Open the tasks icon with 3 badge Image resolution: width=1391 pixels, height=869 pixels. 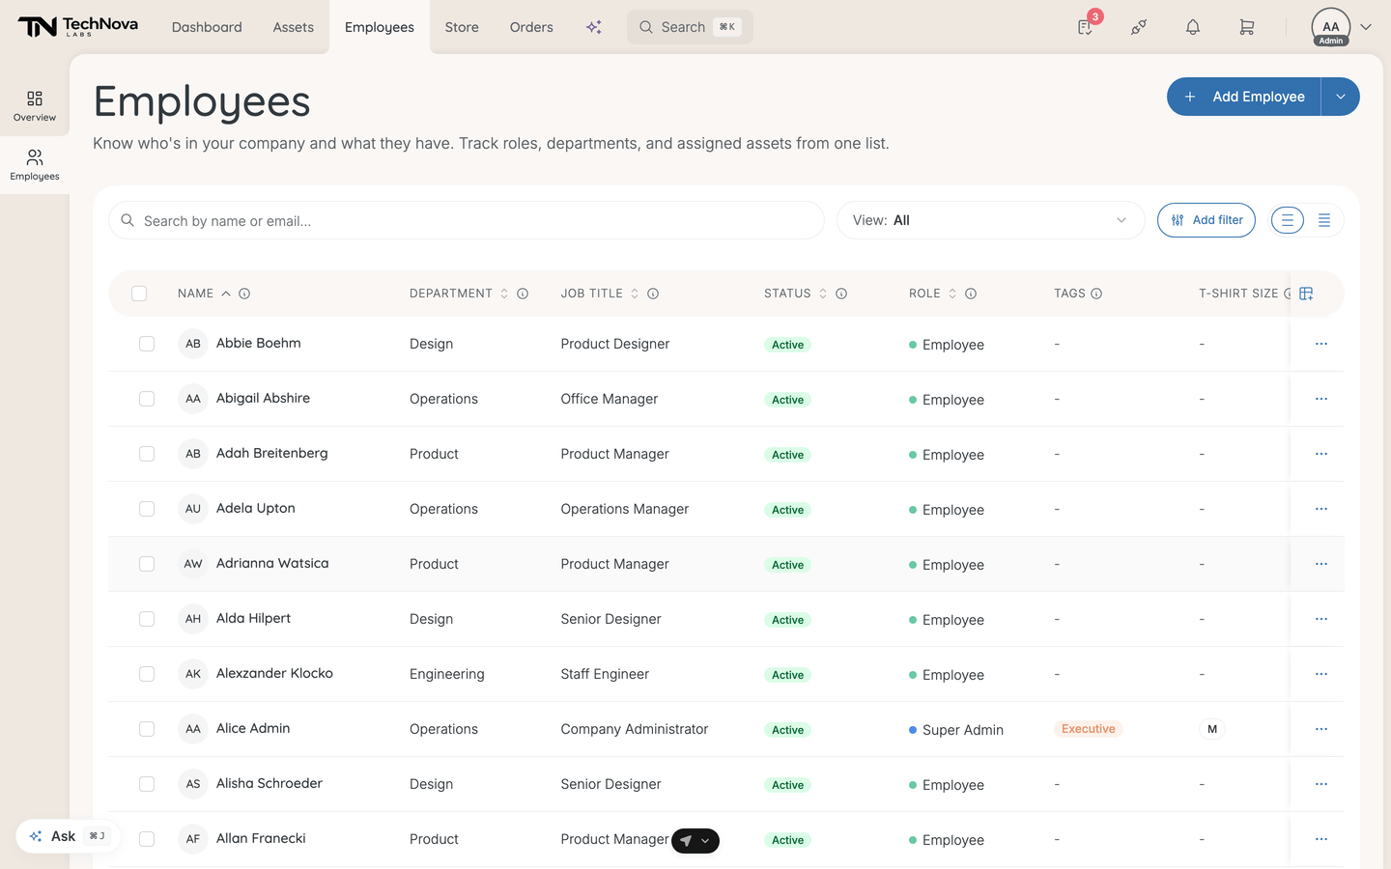click(1086, 27)
